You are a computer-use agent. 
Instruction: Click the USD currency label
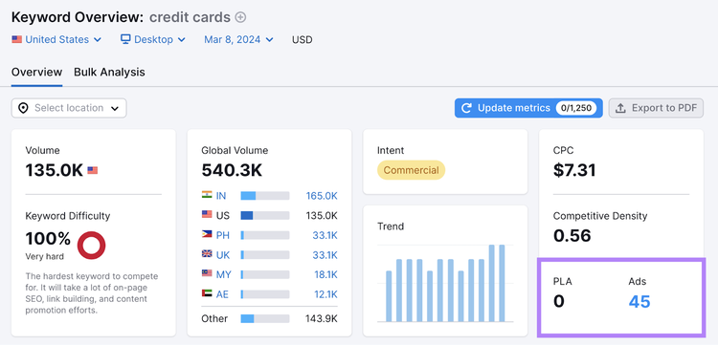(x=303, y=40)
